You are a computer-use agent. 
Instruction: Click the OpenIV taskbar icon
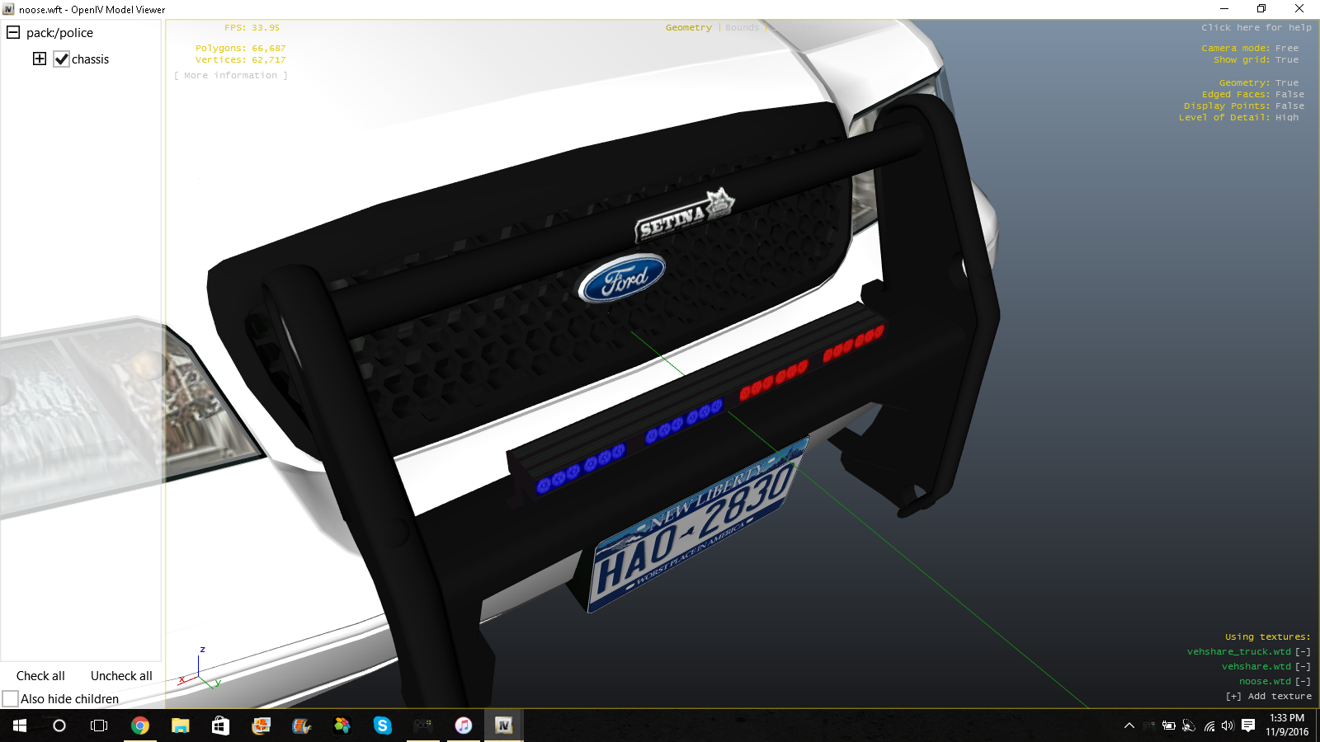coord(503,726)
